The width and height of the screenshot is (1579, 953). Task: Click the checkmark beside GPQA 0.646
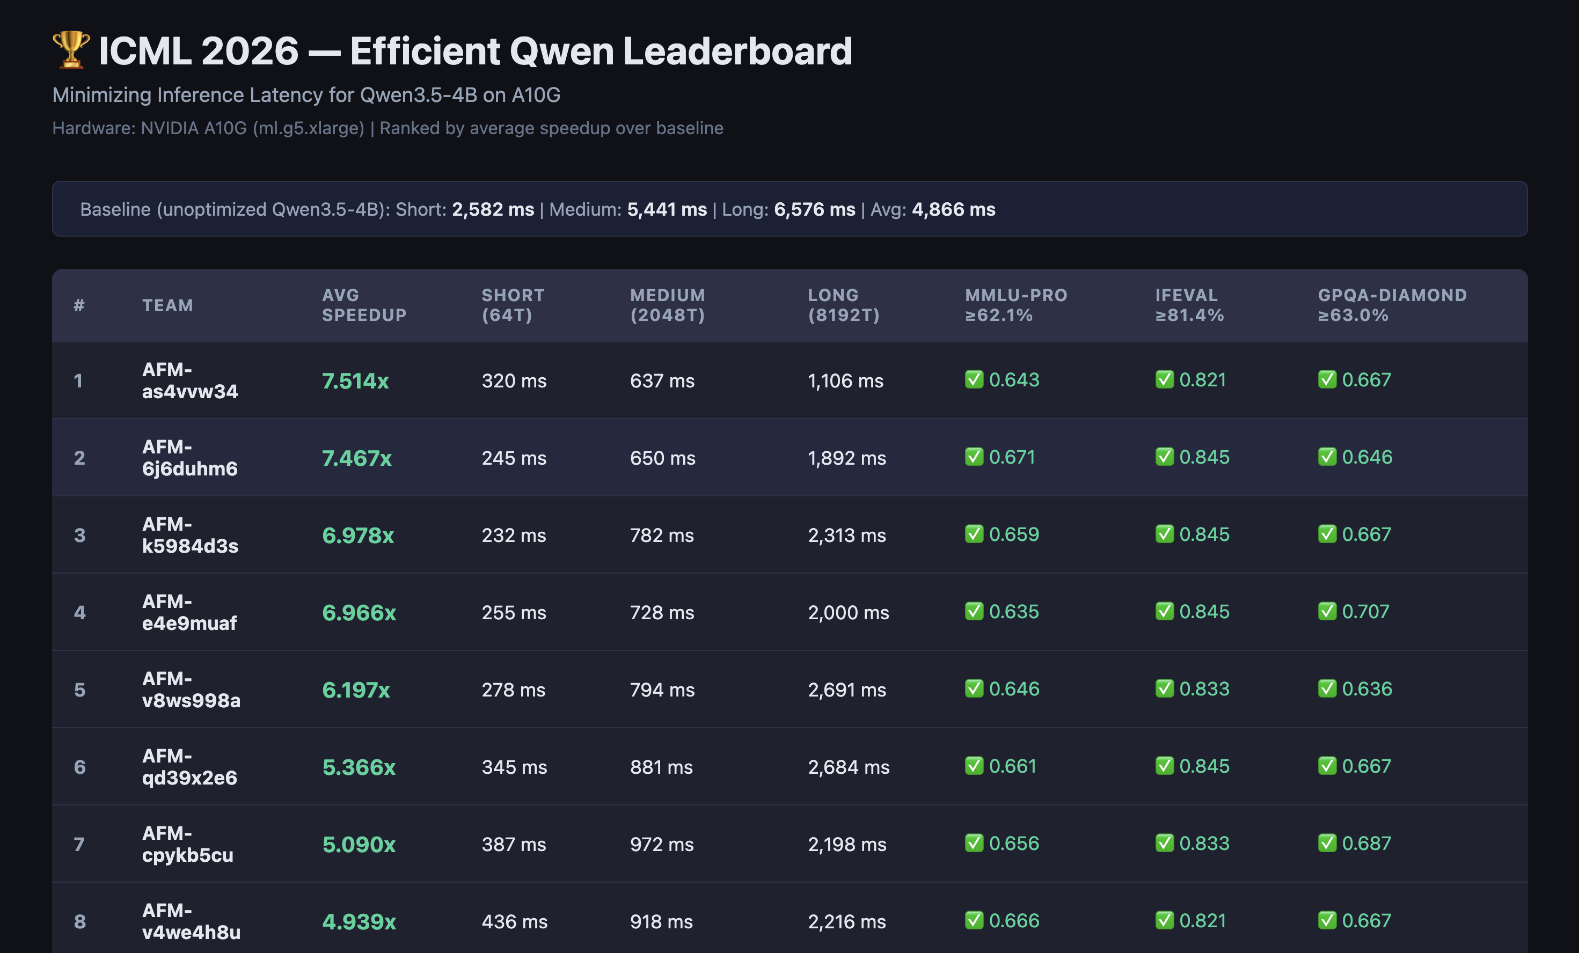point(1327,457)
